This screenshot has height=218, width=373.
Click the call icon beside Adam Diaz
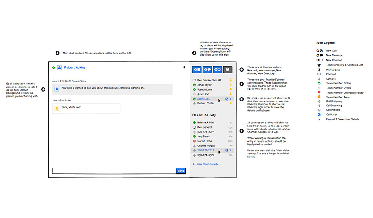(x=227, y=99)
